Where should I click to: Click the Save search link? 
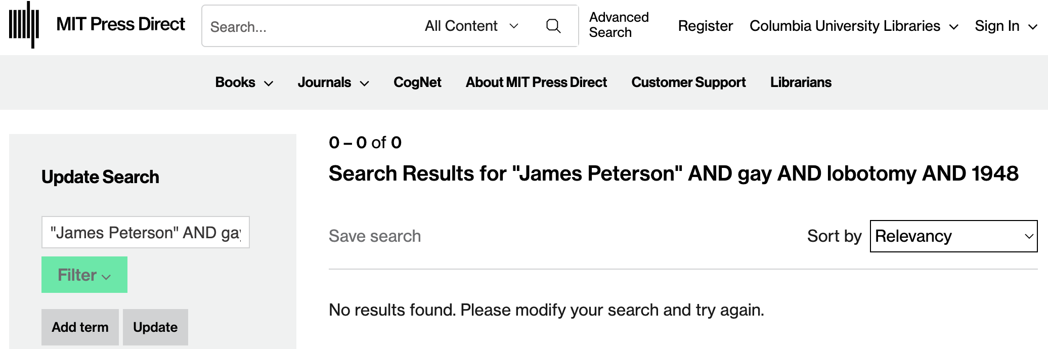(x=375, y=236)
